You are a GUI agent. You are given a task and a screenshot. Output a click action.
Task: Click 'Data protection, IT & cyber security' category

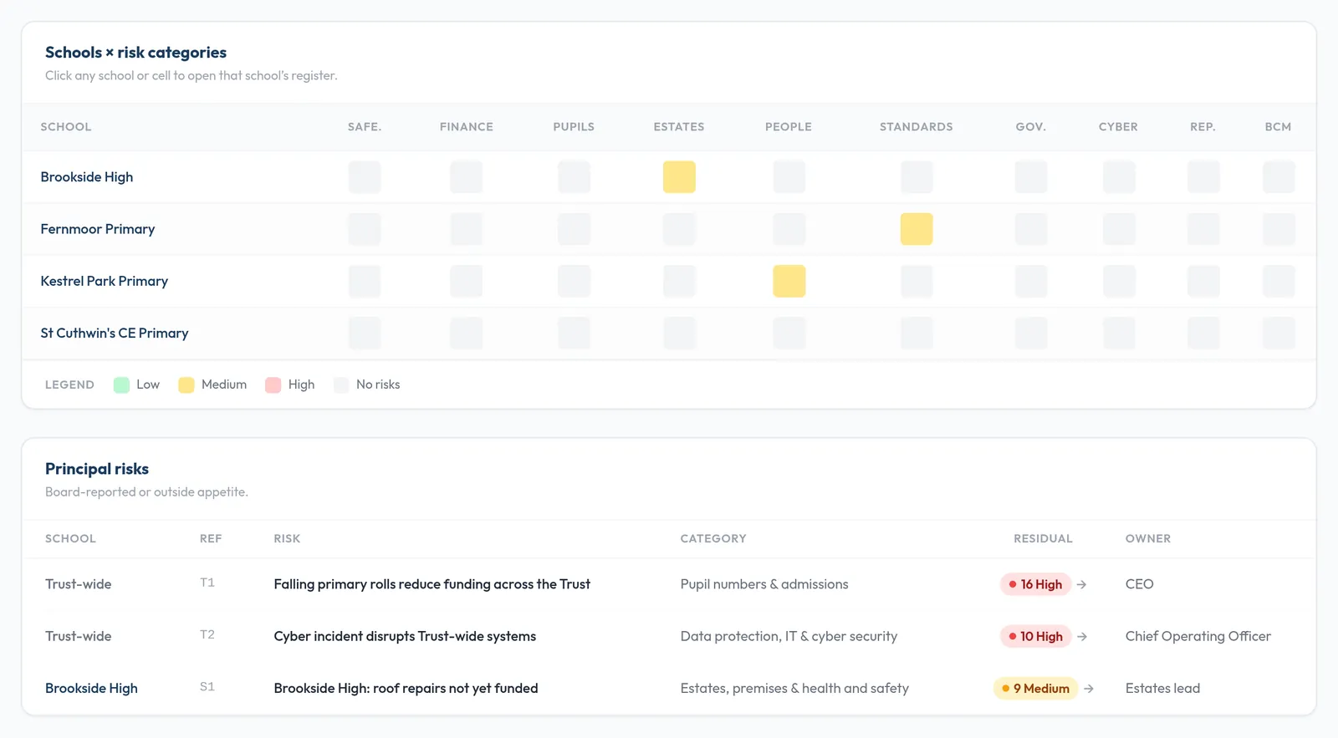(x=789, y=636)
